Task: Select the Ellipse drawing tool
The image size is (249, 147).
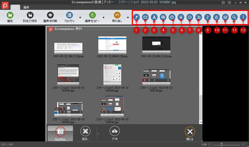Action: click(190, 17)
